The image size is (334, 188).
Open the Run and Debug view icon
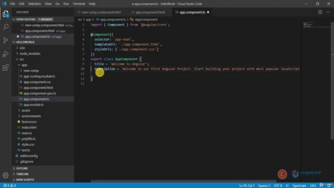click(x=6, y=54)
